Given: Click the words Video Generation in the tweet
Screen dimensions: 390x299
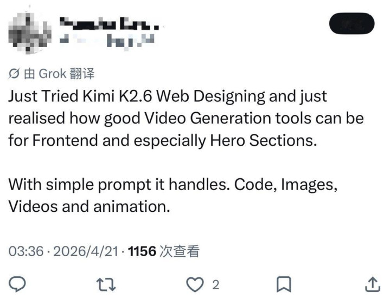Looking at the screenshot, I should tap(208, 118).
